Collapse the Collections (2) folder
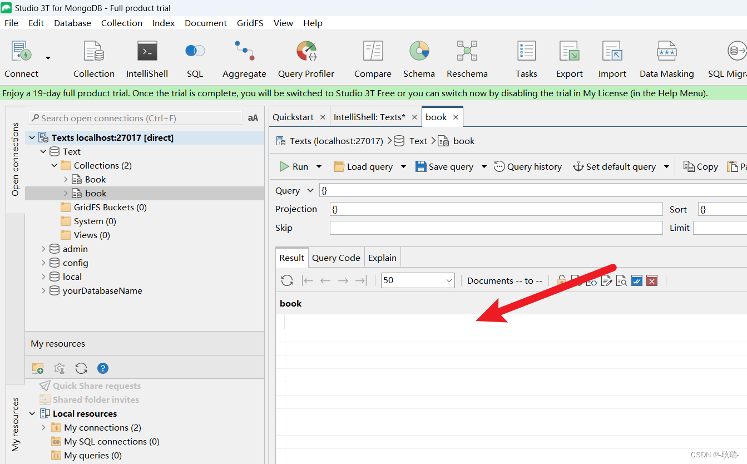Viewport: 747px width, 464px height. click(55, 165)
